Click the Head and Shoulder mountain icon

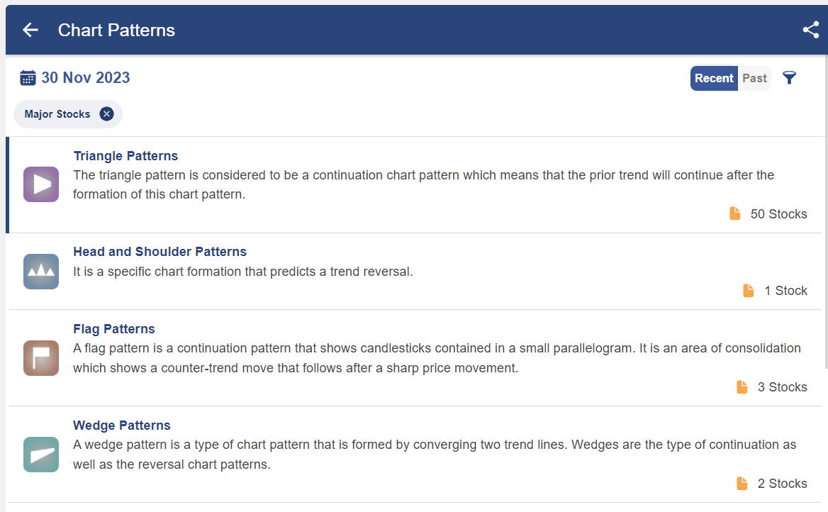click(41, 272)
